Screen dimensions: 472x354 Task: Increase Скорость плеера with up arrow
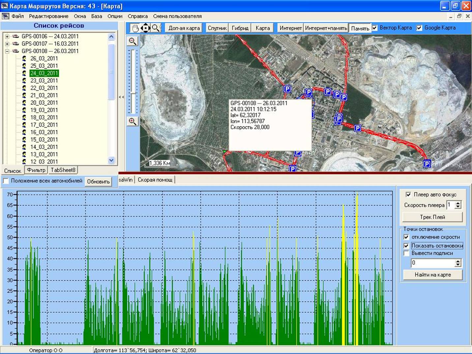point(458,203)
